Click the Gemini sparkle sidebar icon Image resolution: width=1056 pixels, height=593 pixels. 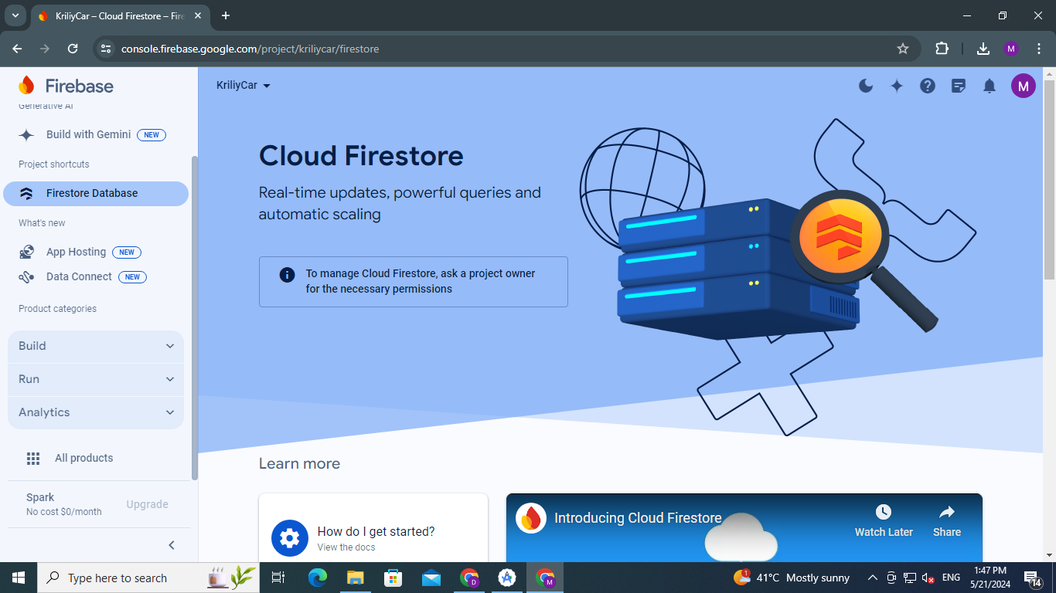click(26, 134)
